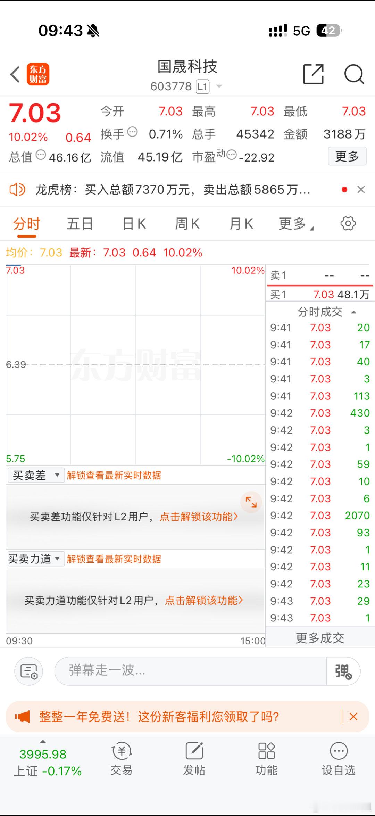Tap the 金额 3188万 value
This screenshot has height=816, width=375.
(x=344, y=134)
